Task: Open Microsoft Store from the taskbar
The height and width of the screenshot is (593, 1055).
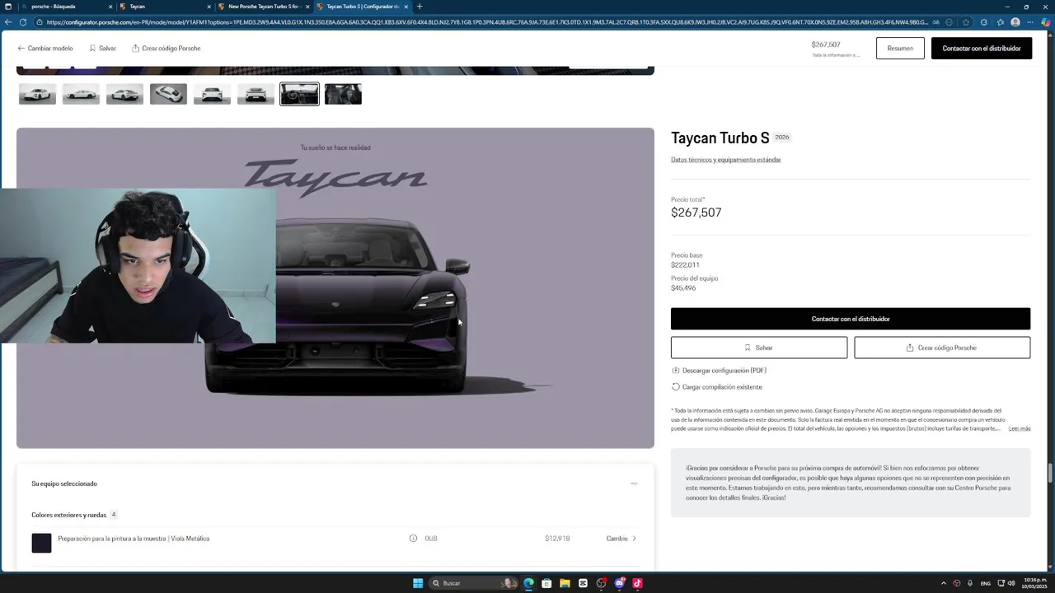Action: point(546,583)
